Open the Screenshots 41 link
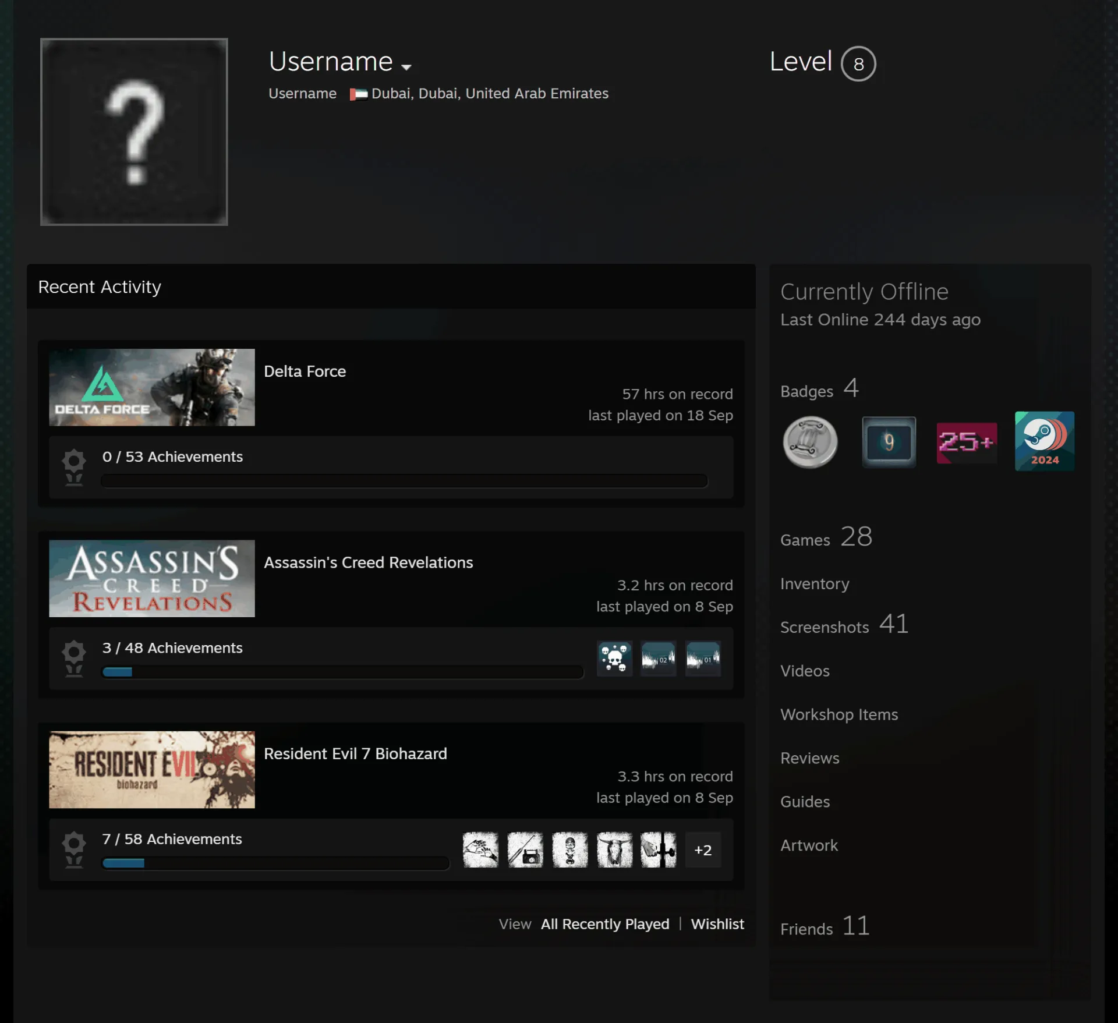Screen dimensions: 1118x1023 pos(844,625)
